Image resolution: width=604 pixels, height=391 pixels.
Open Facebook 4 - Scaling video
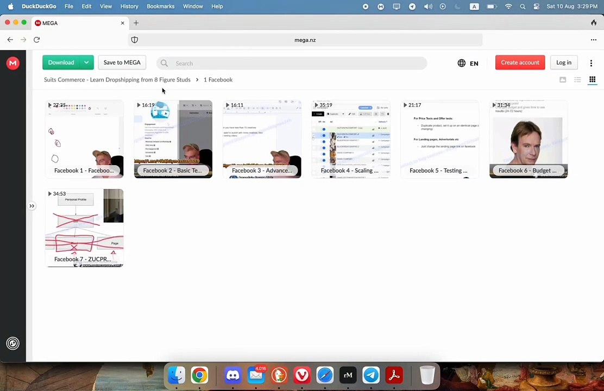pos(351,139)
